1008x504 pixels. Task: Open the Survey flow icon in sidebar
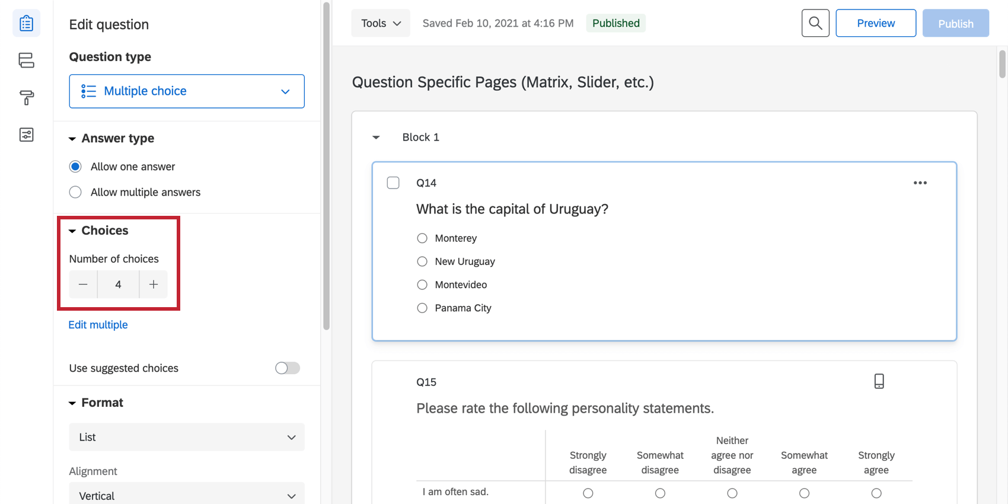click(x=26, y=60)
